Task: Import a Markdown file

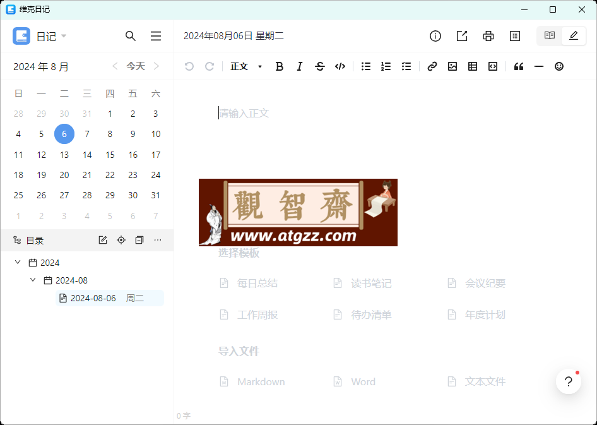Action: [x=252, y=381]
